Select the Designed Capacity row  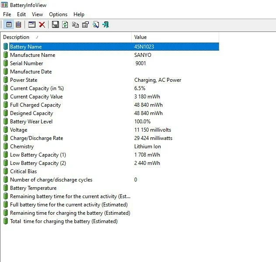(111, 113)
